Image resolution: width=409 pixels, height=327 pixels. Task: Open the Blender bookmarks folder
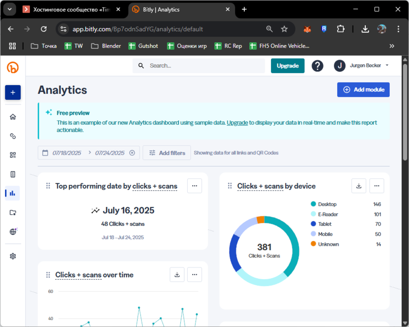coord(106,46)
